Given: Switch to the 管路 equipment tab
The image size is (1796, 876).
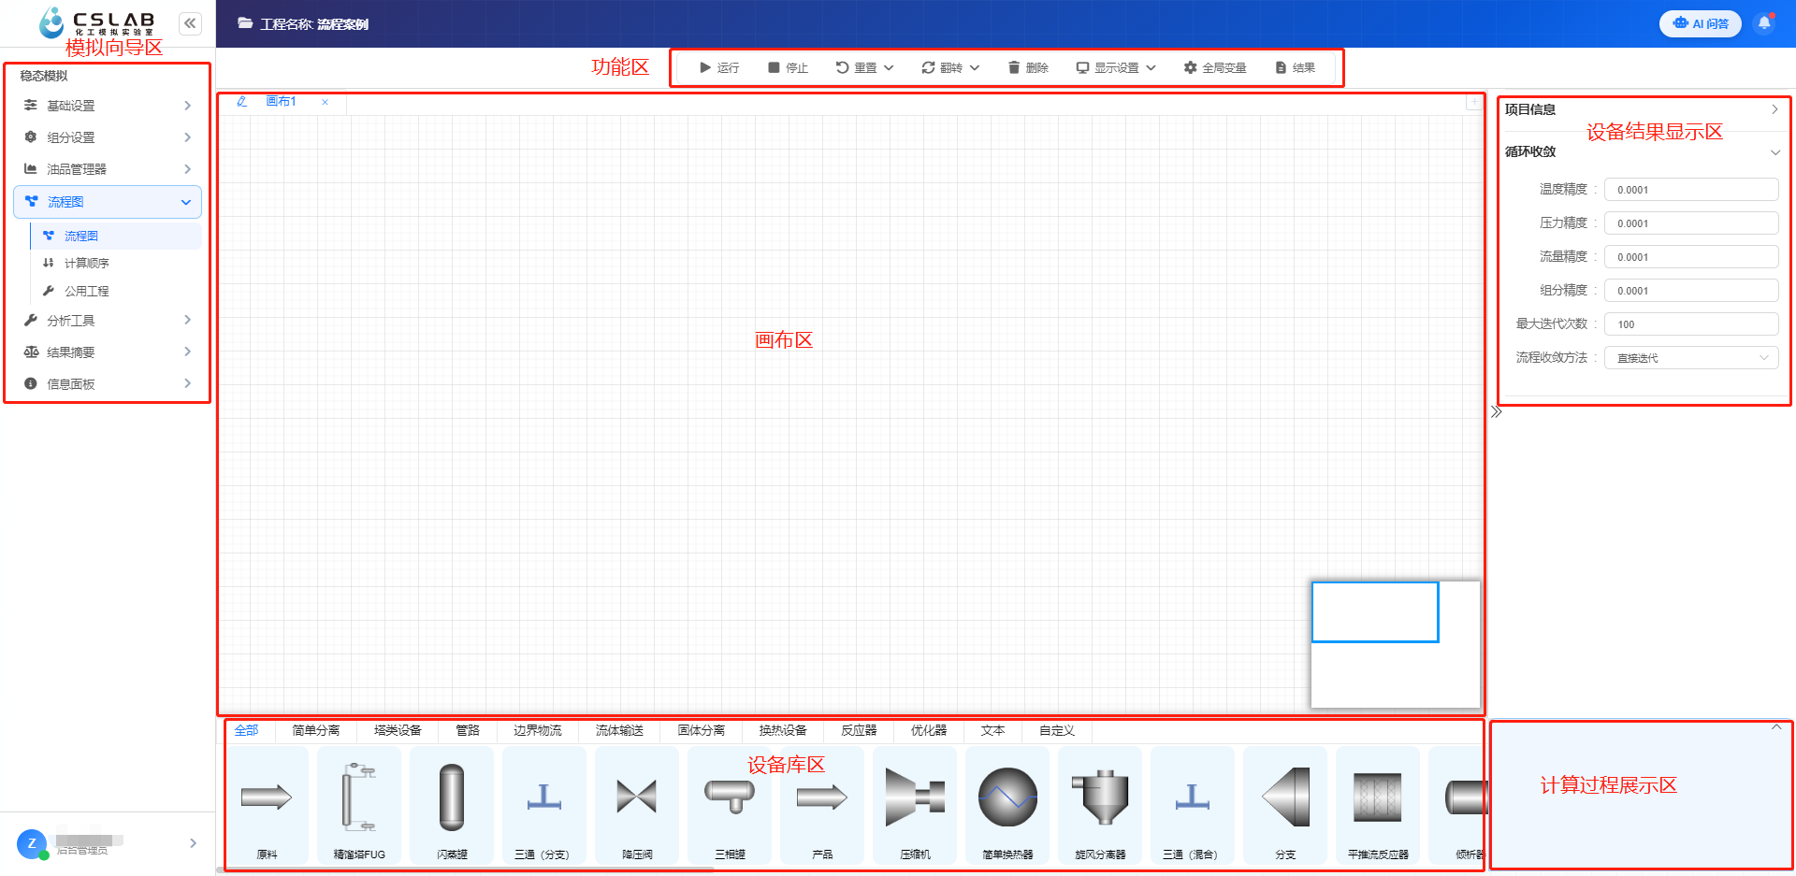Looking at the screenshot, I should click(468, 730).
